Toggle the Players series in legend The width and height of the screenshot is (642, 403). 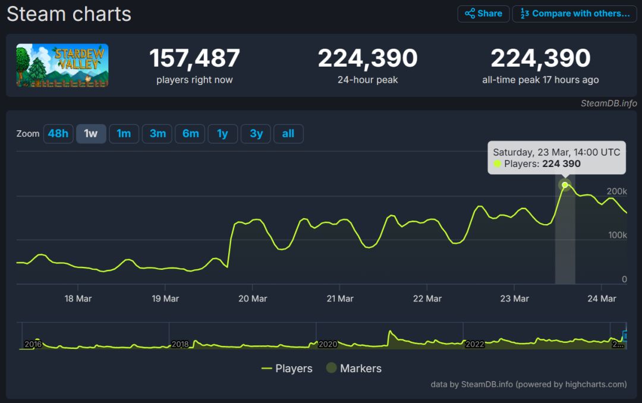click(x=287, y=368)
